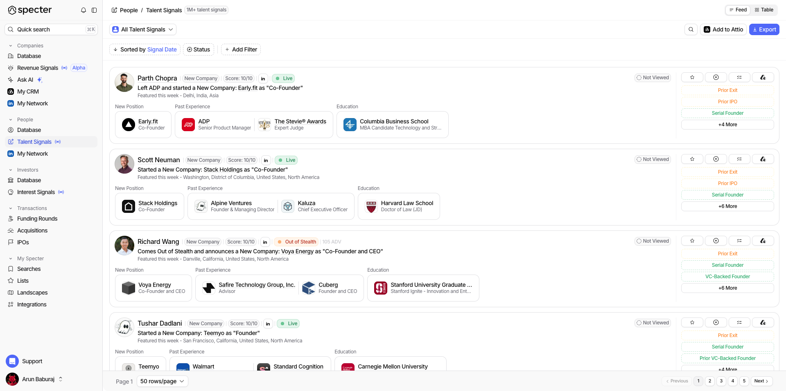This screenshot has height=391, width=786.
Task: Collapse the sidebar panel icon
Action: coord(94,10)
